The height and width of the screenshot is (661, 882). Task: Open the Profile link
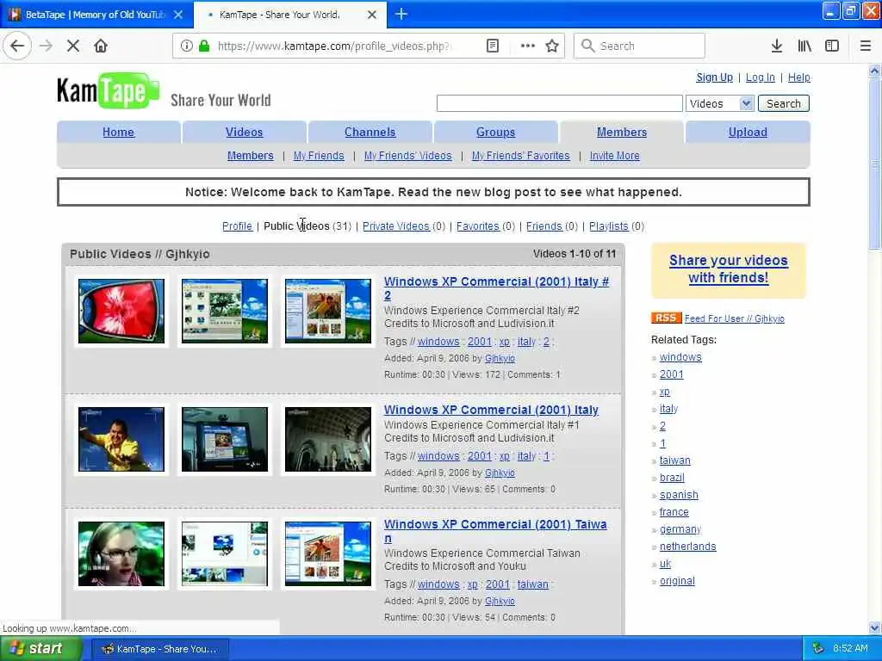[237, 226]
